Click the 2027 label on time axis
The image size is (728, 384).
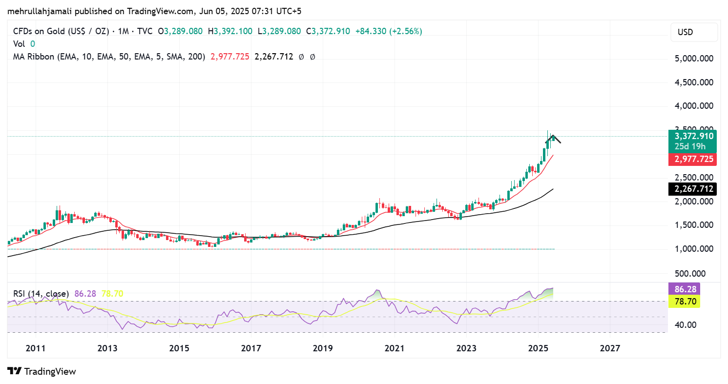click(610, 348)
